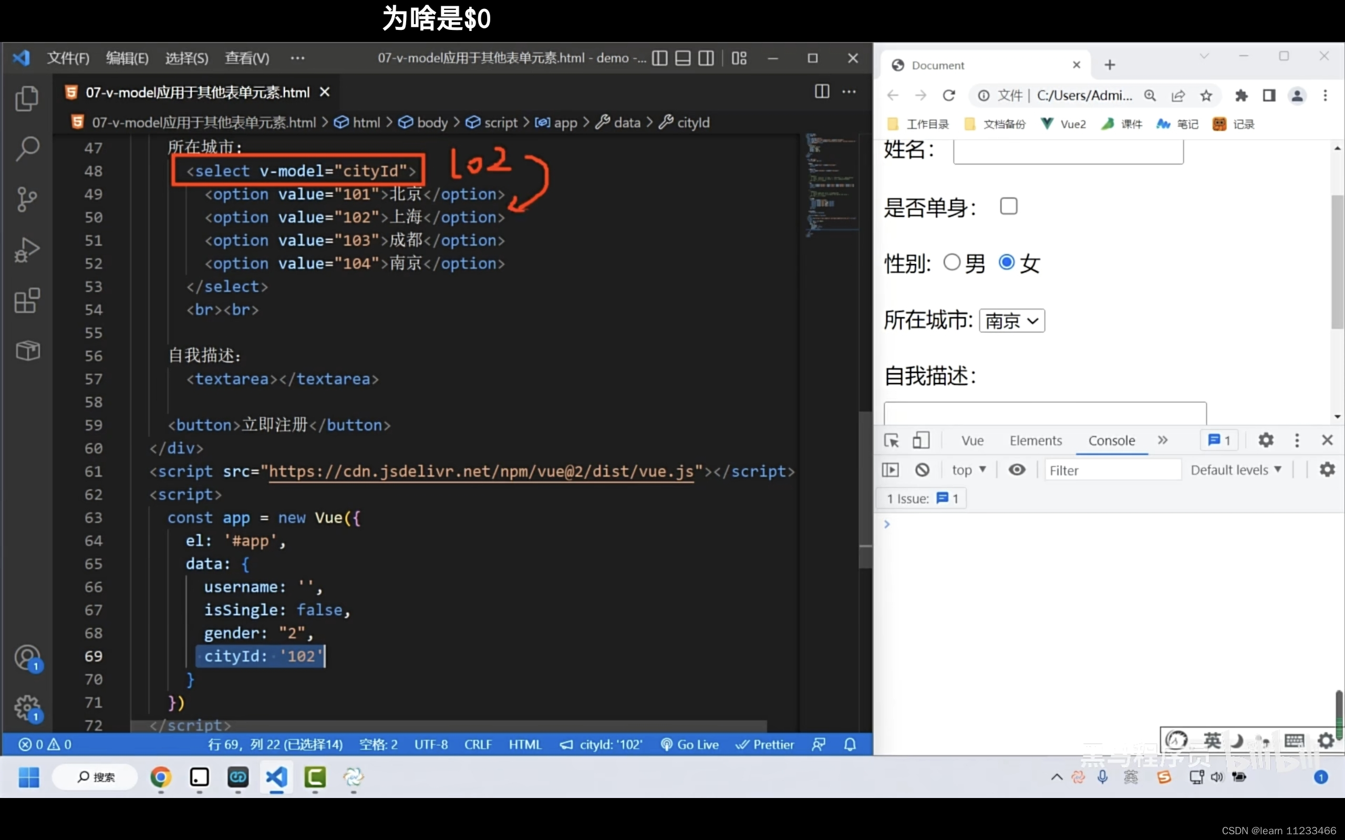The height and width of the screenshot is (840, 1345).
Task: Open the VS Code Explorer panel
Action: 27,98
